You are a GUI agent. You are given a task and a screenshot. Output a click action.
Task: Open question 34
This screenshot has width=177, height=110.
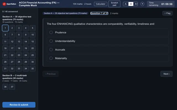26,68
